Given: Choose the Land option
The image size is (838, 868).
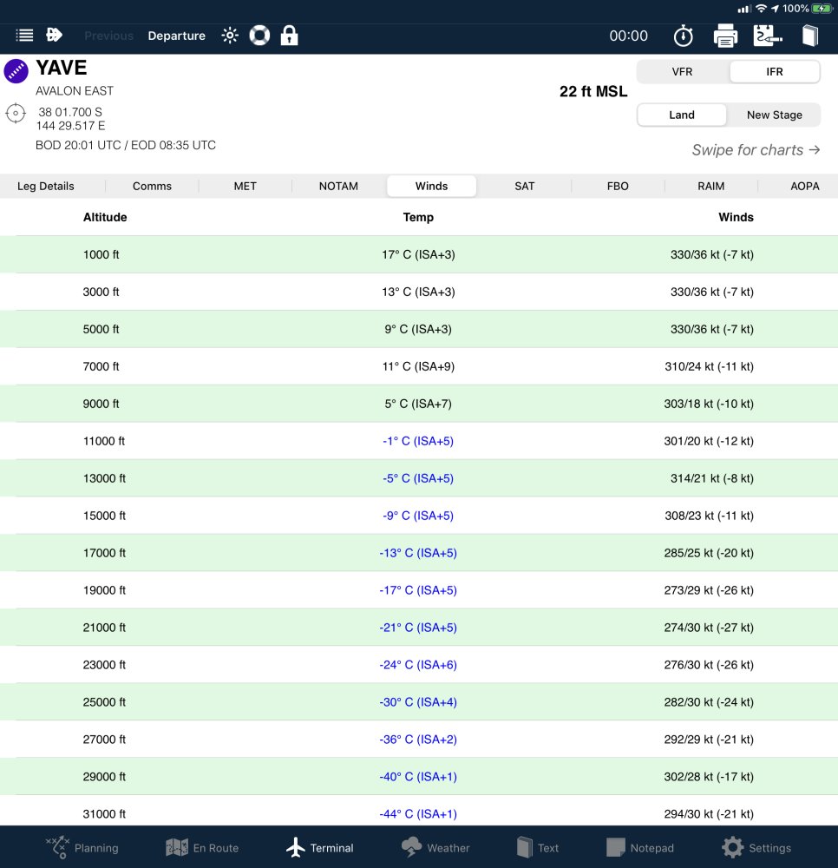Looking at the screenshot, I should coord(682,115).
